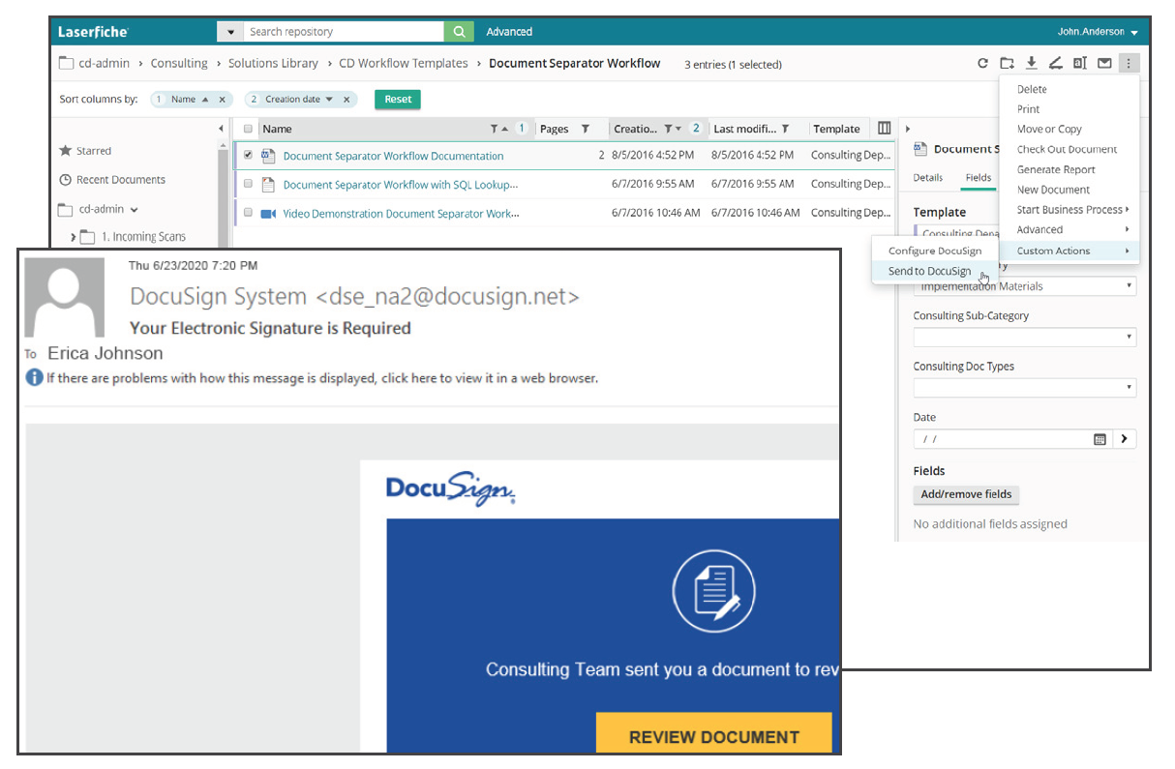This screenshot has width=1175, height=769.
Task: Click the refresh icon in the toolbar
Action: click(x=982, y=64)
